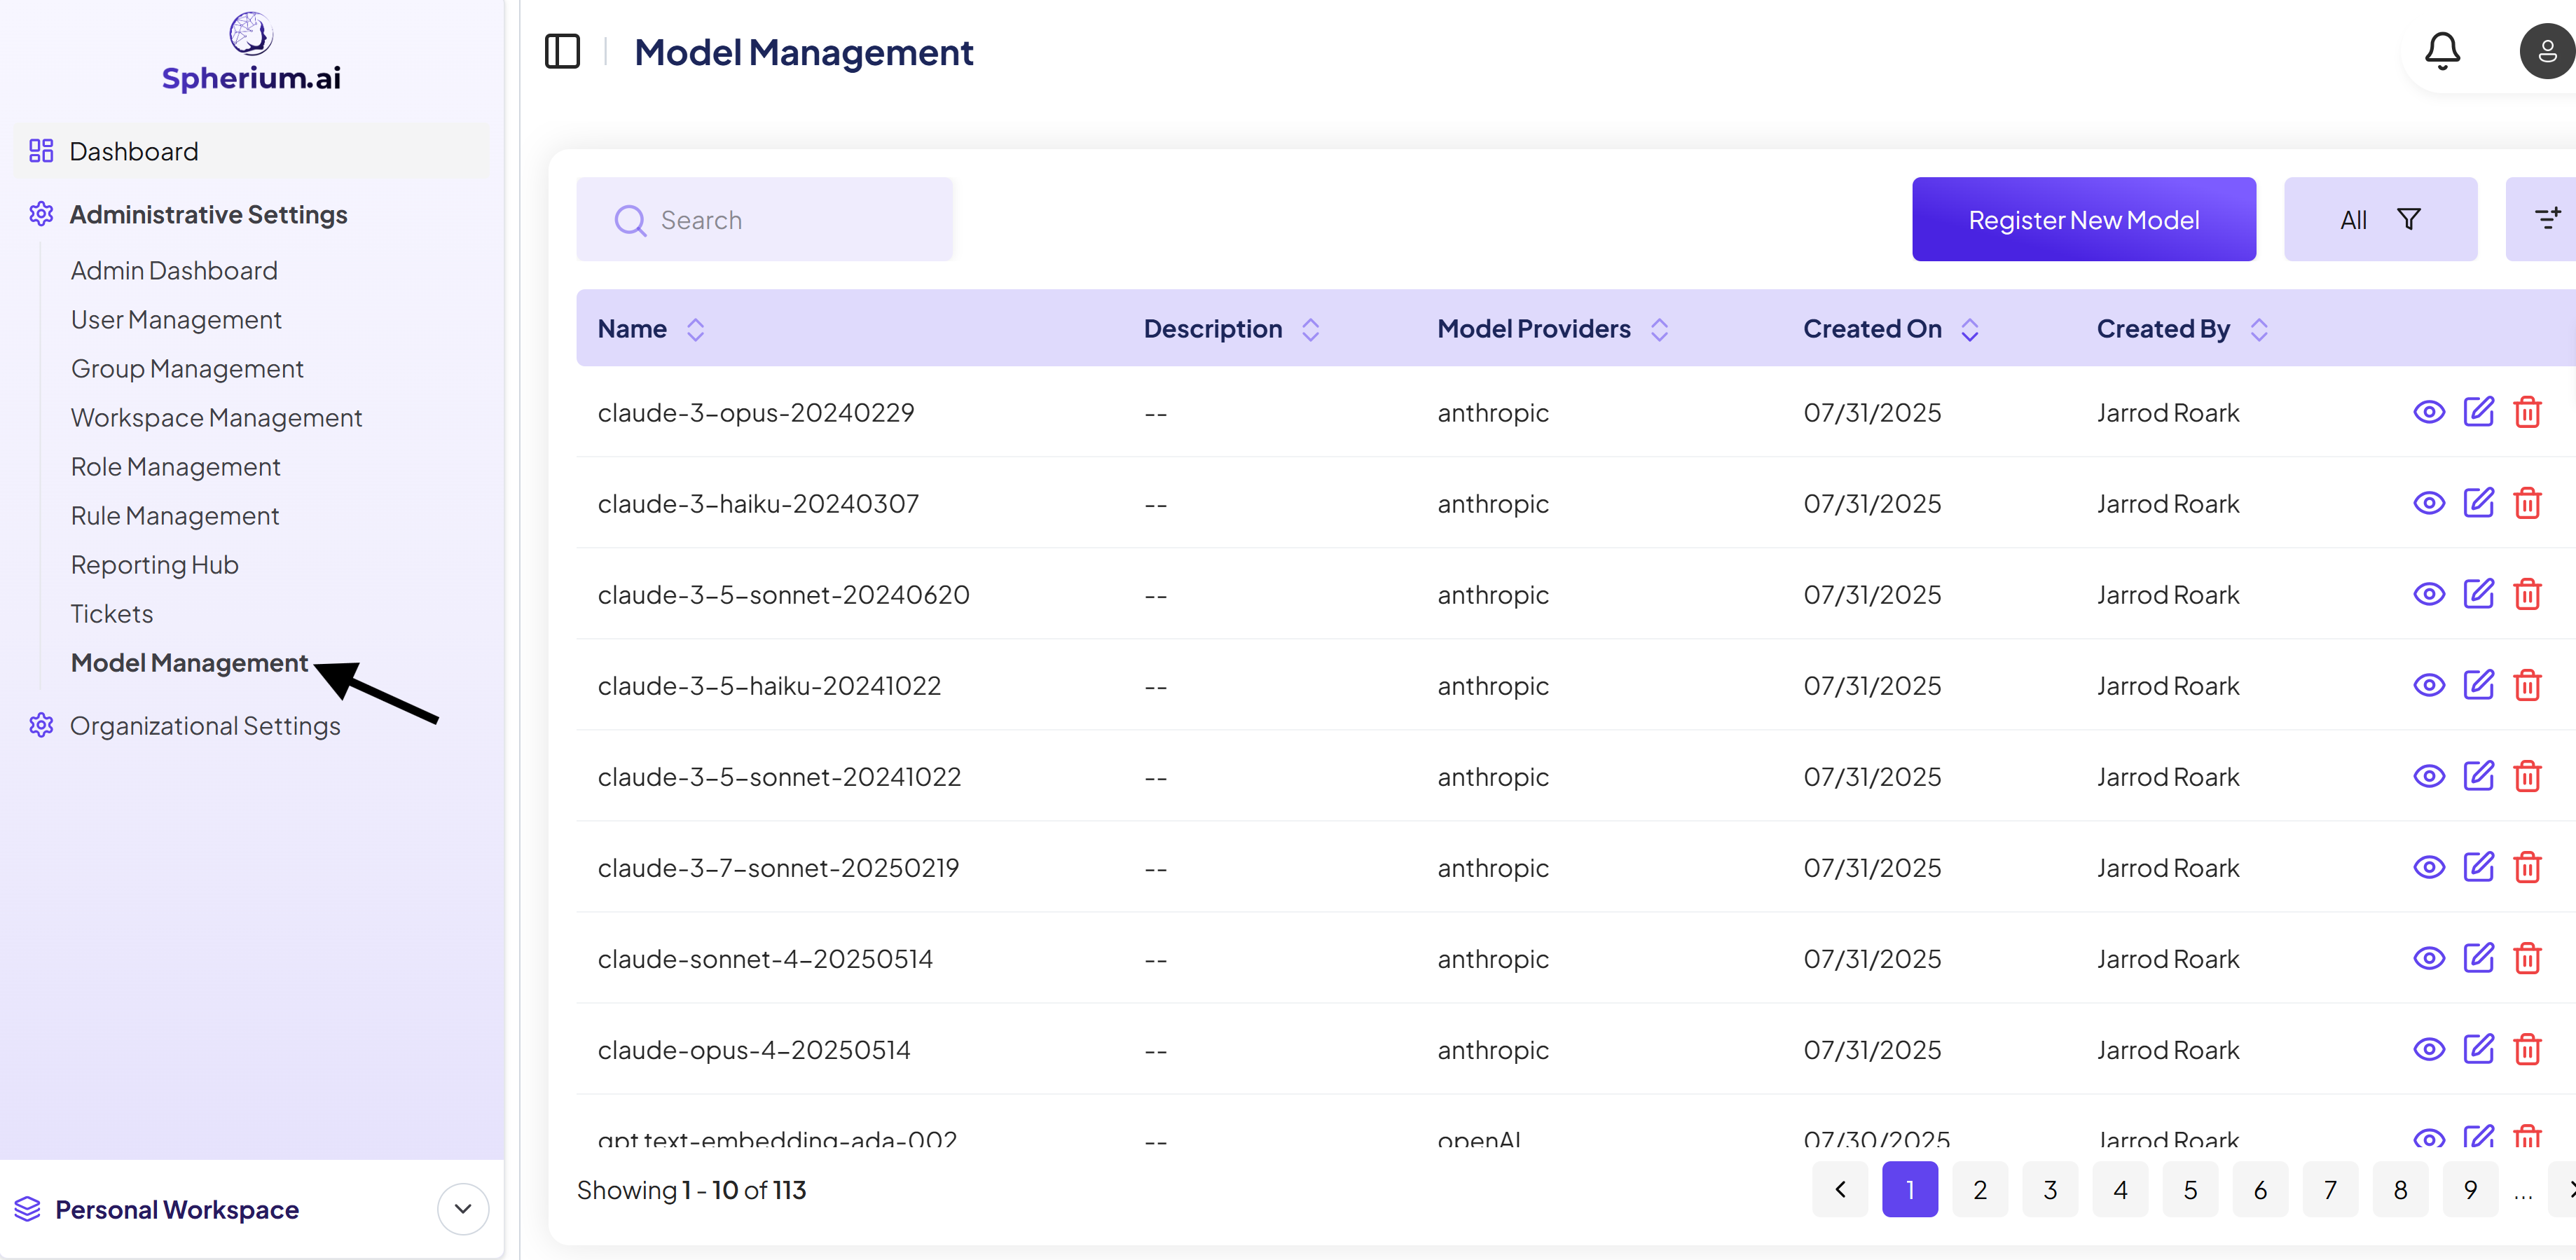Open the notifications bell
Screen dimensions: 2576x1260
tap(2442, 51)
